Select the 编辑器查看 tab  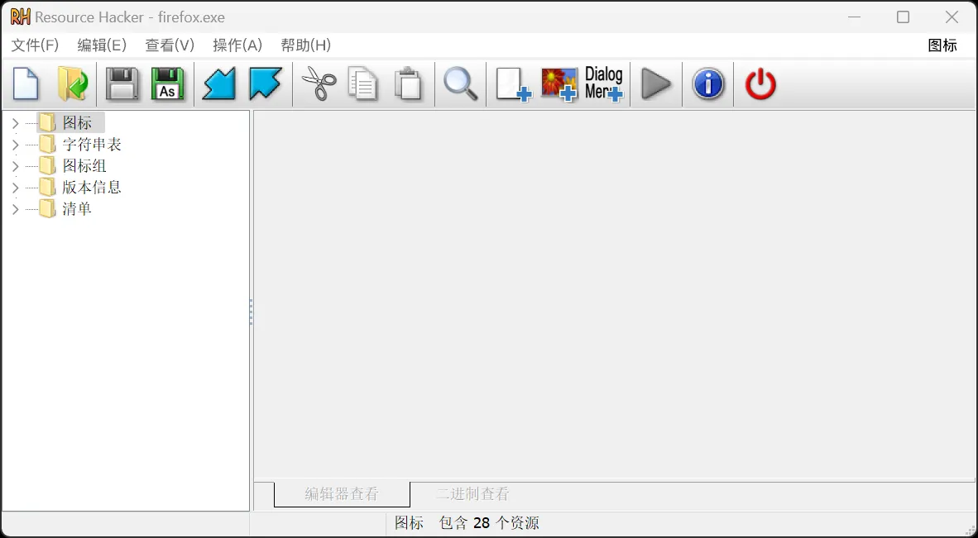point(342,494)
